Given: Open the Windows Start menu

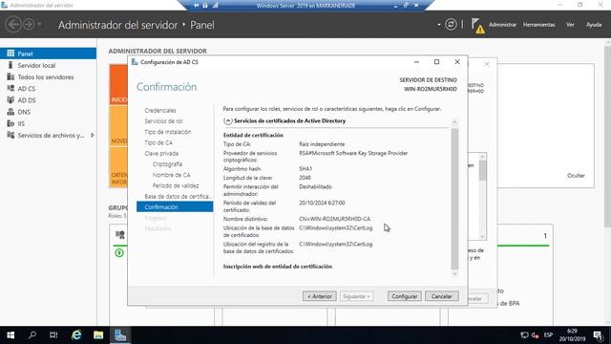Looking at the screenshot, I should (11, 335).
